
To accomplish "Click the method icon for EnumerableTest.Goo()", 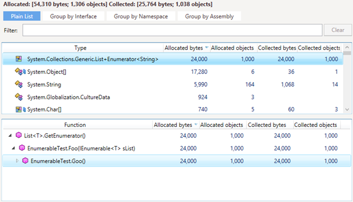I will click(25, 161).
